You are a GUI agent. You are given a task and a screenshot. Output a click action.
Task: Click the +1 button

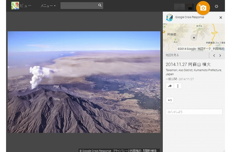coord(170,100)
